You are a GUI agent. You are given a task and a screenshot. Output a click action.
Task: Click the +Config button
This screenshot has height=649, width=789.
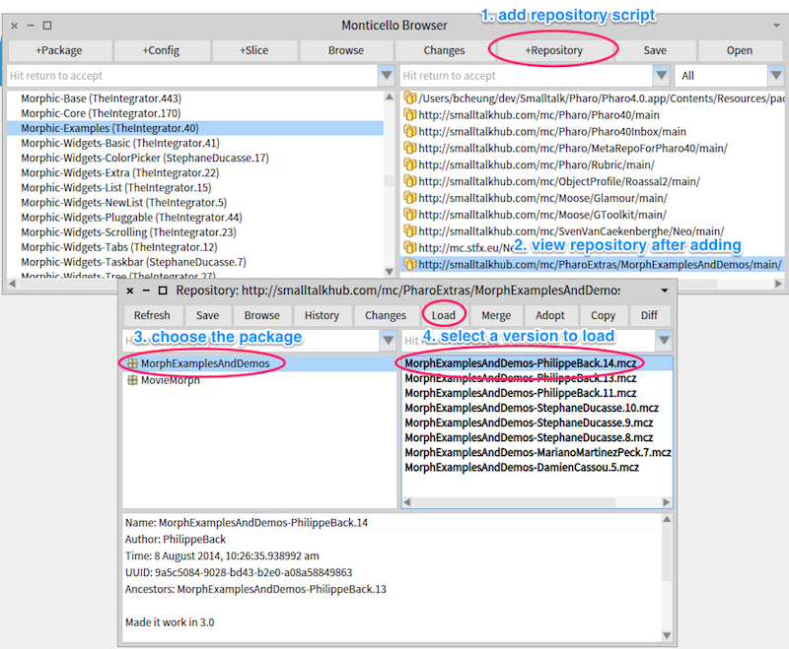162,50
